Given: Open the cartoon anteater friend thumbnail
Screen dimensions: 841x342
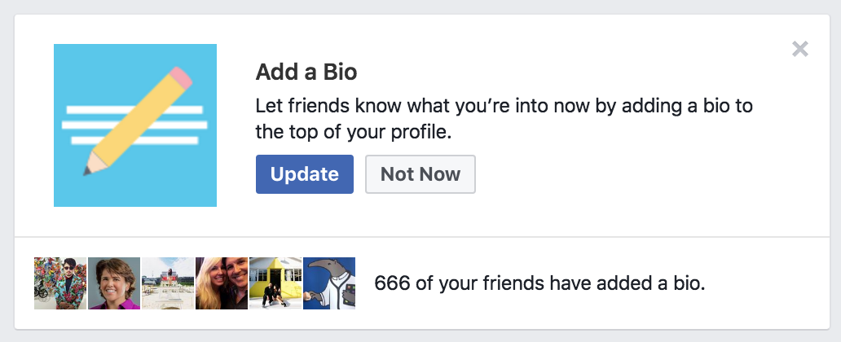Looking at the screenshot, I should click(329, 283).
